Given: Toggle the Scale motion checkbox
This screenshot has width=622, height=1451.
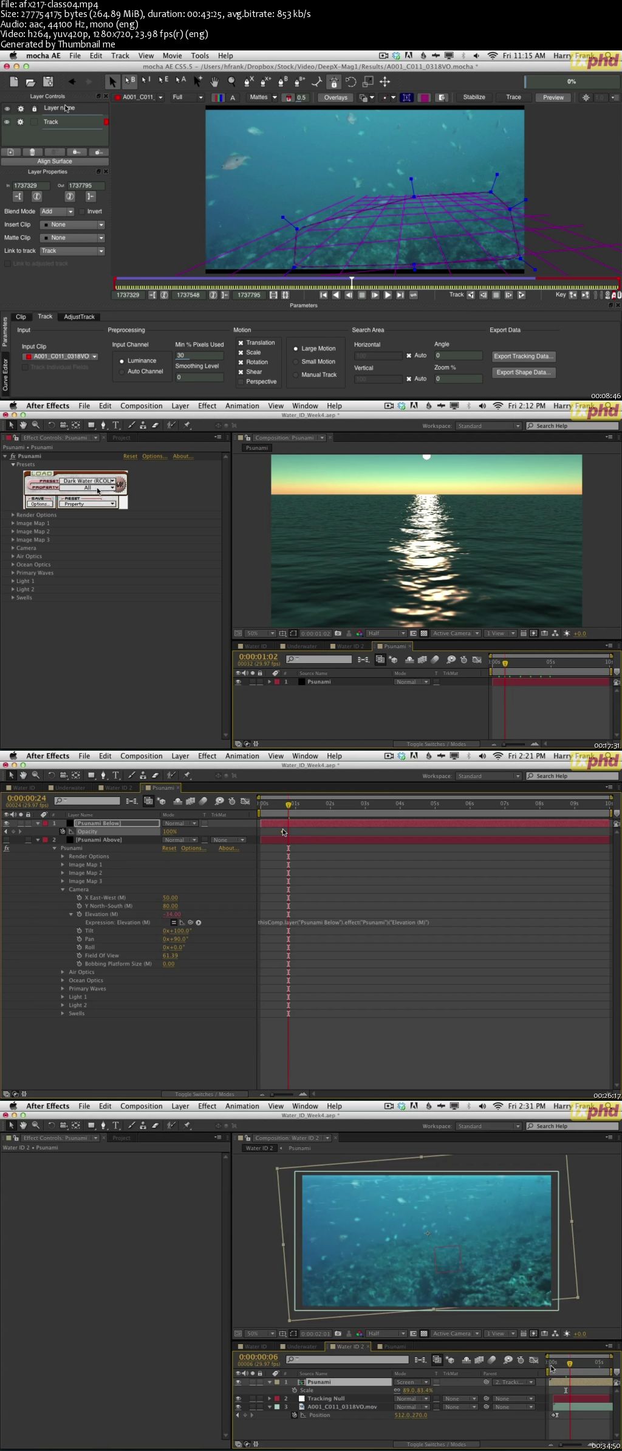Looking at the screenshot, I should tap(241, 353).
